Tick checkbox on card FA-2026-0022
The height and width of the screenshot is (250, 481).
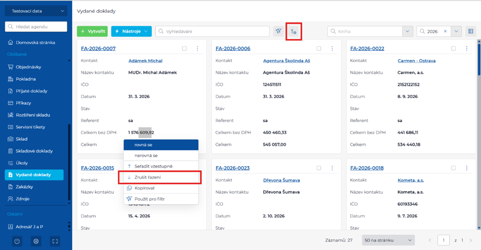click(x=454, y=48)
